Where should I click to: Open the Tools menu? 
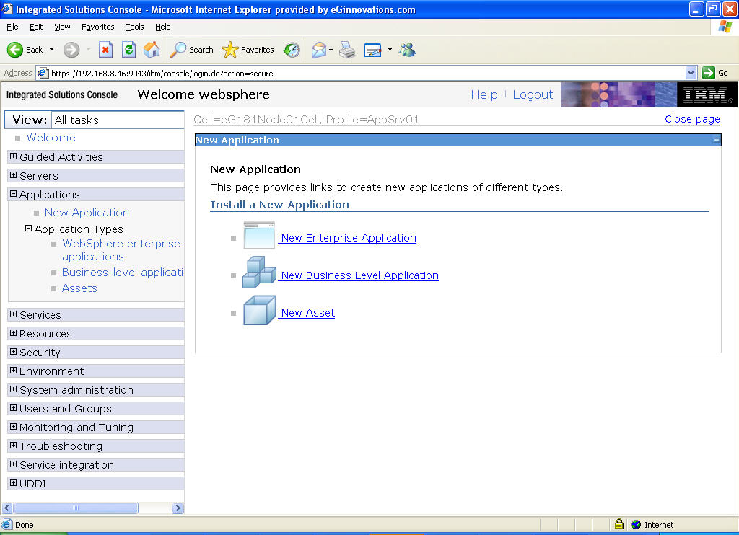tap(135, 27)
